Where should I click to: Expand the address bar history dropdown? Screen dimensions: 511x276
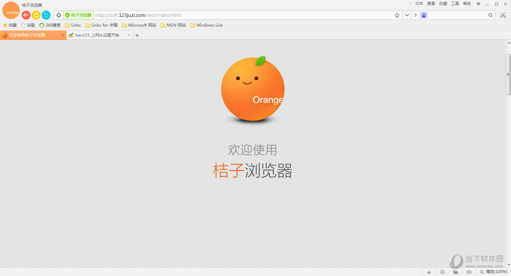click(x=407, y=15)
